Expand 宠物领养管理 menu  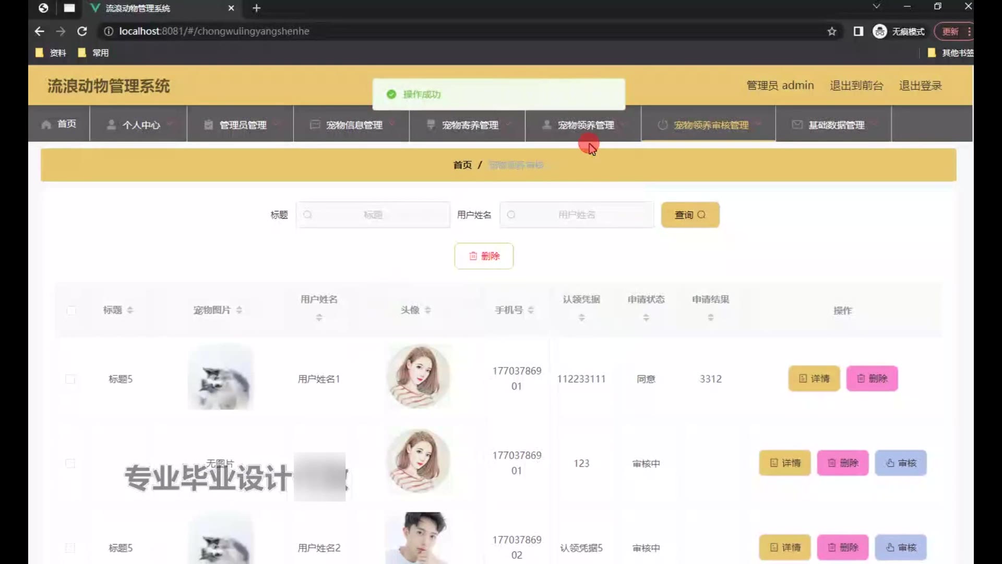pyautogui.click(x=583, y=125)
